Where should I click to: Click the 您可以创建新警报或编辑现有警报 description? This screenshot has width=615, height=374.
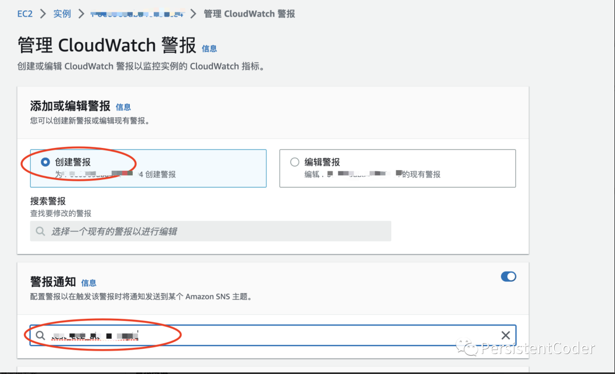pos(90,121)
